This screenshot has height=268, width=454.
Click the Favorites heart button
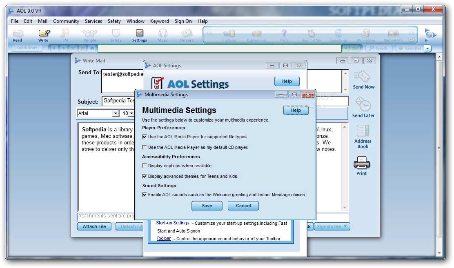point(410,48)
